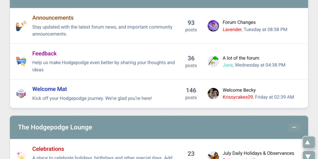Open "A lot of the forum" thread
Viewport: 318px width, 159px height.
(x=241, y=58)
